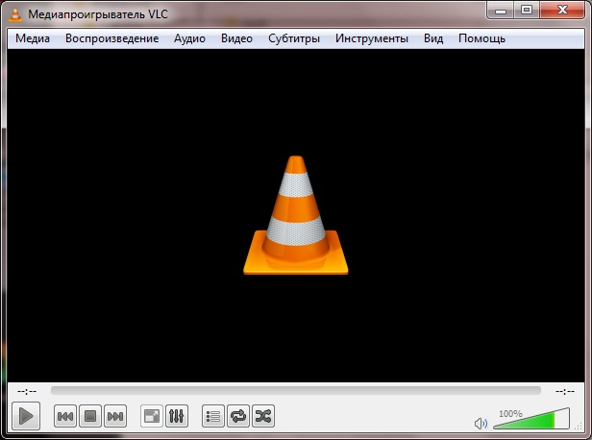Open the Видео menu
This screenshot has height=440, width=592.
[x=236, y=38]
